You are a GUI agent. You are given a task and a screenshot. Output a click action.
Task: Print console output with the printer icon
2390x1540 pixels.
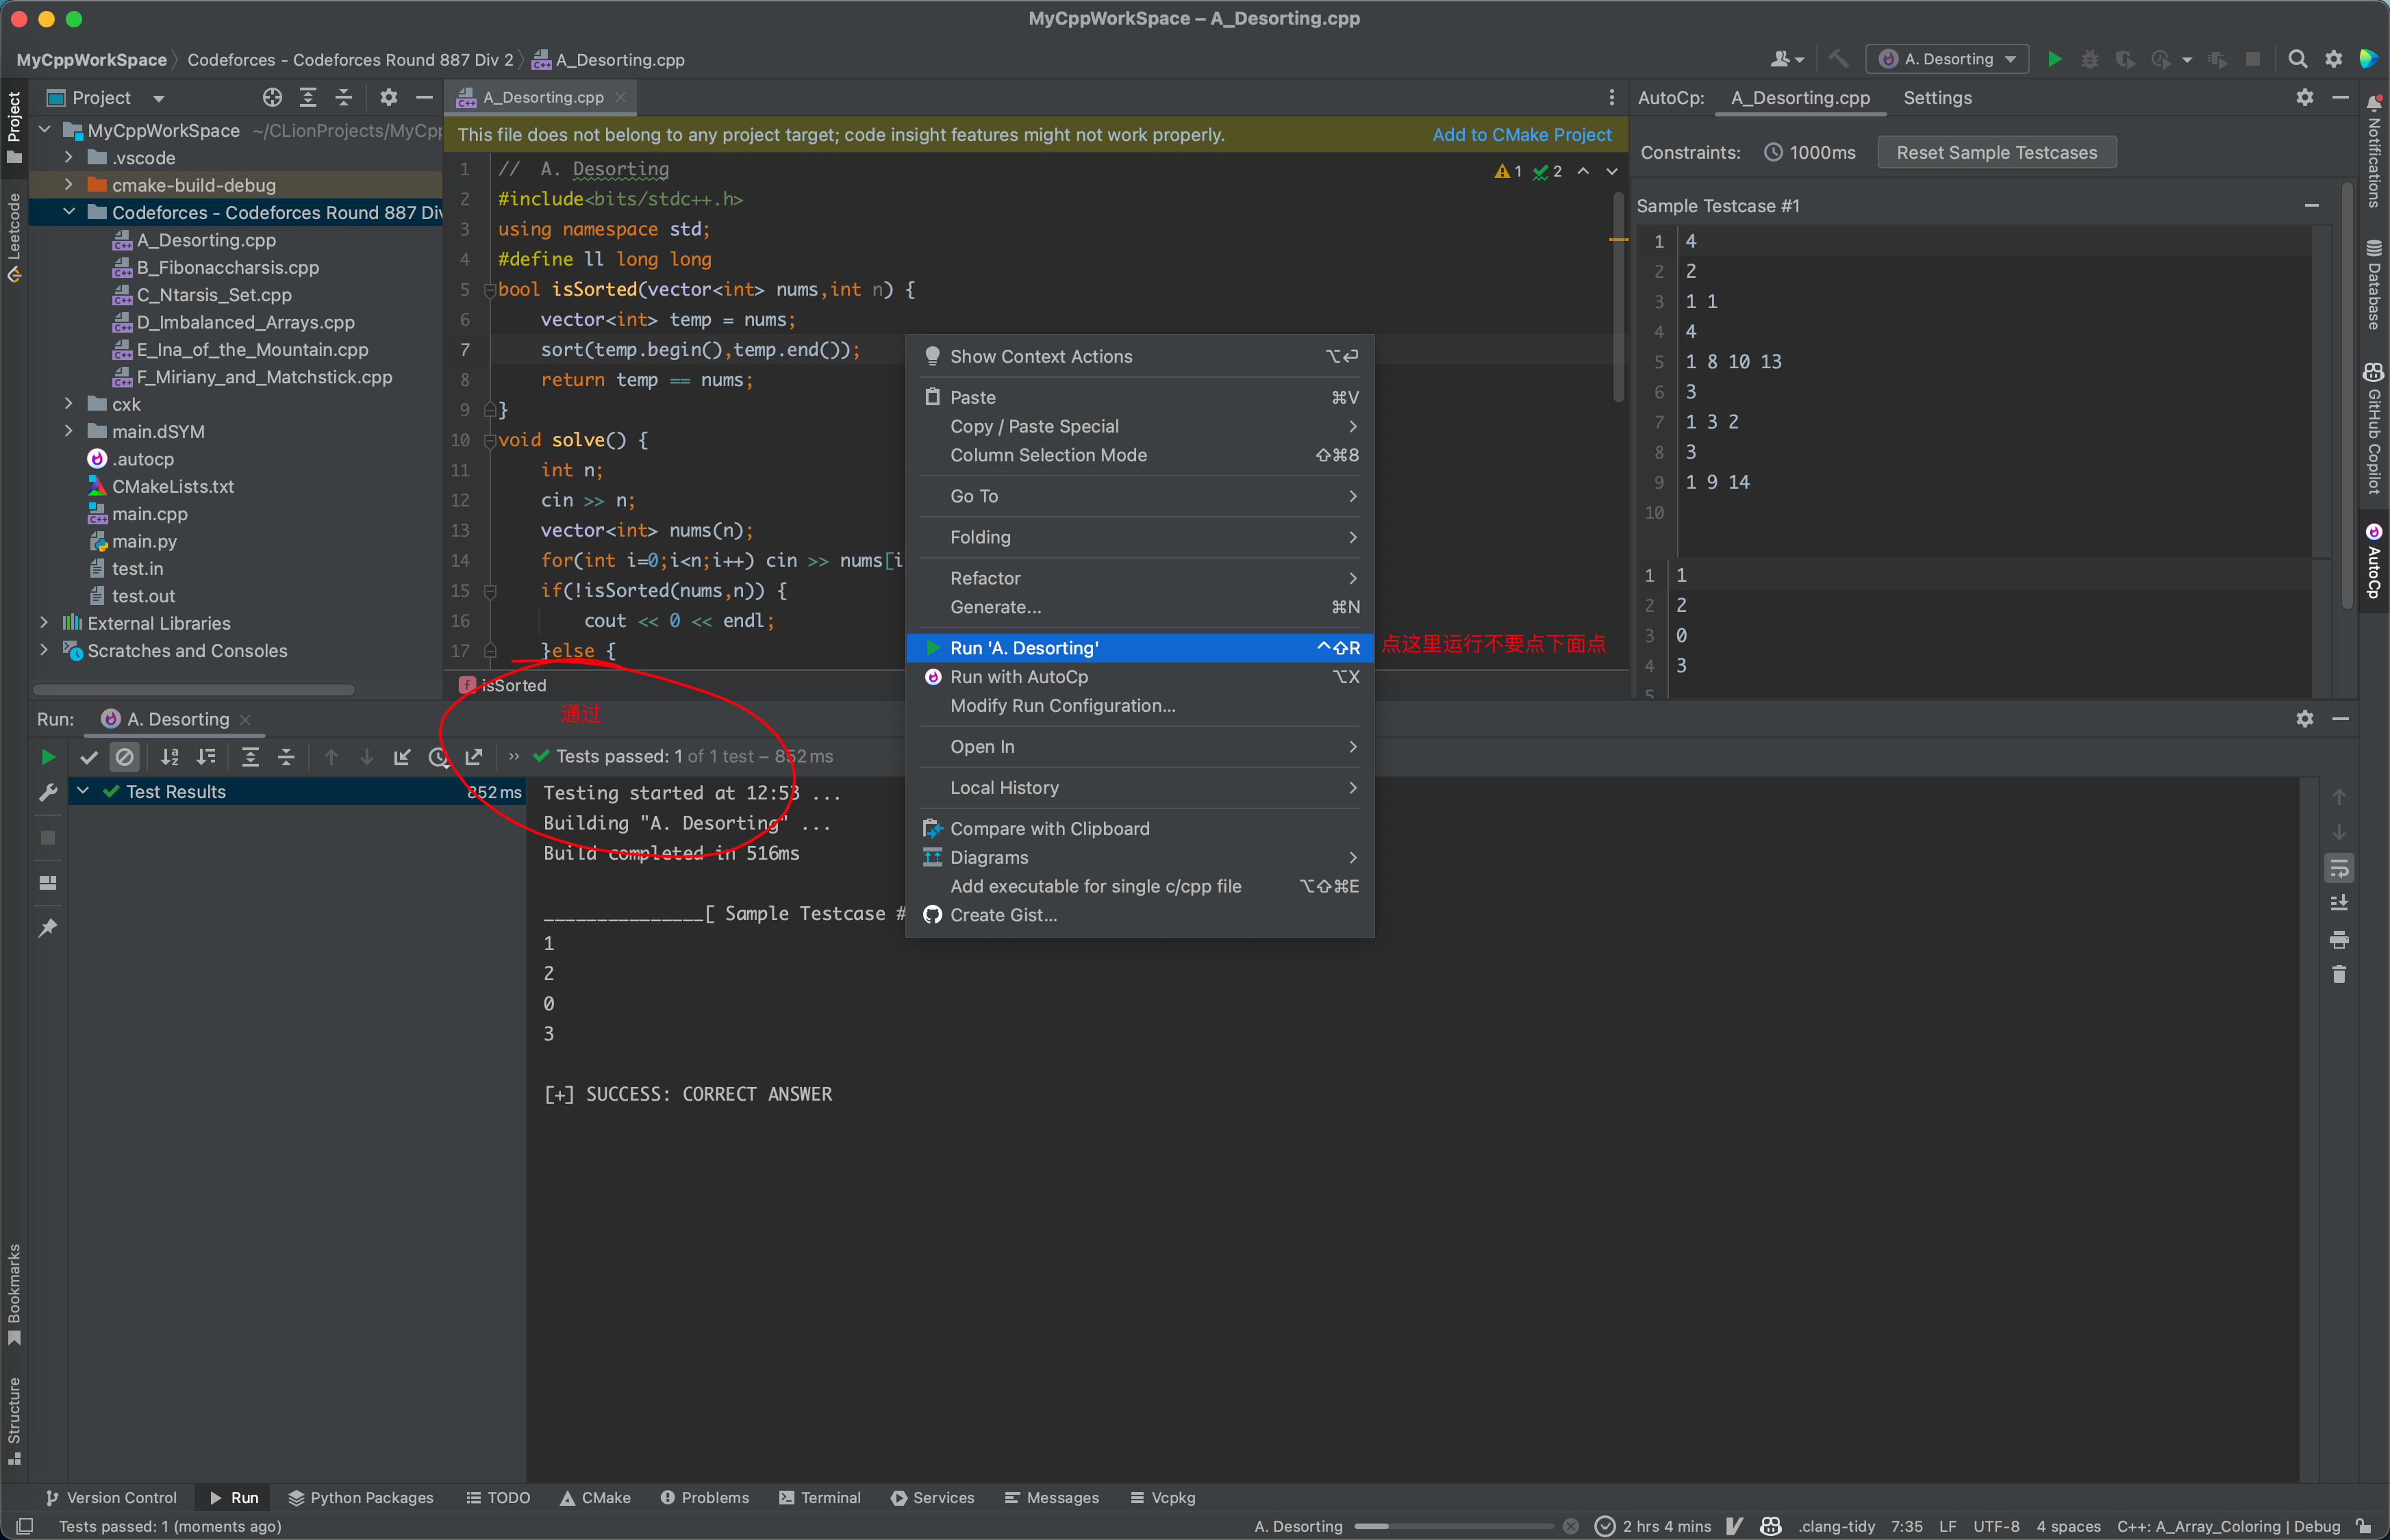(2339, 939)
